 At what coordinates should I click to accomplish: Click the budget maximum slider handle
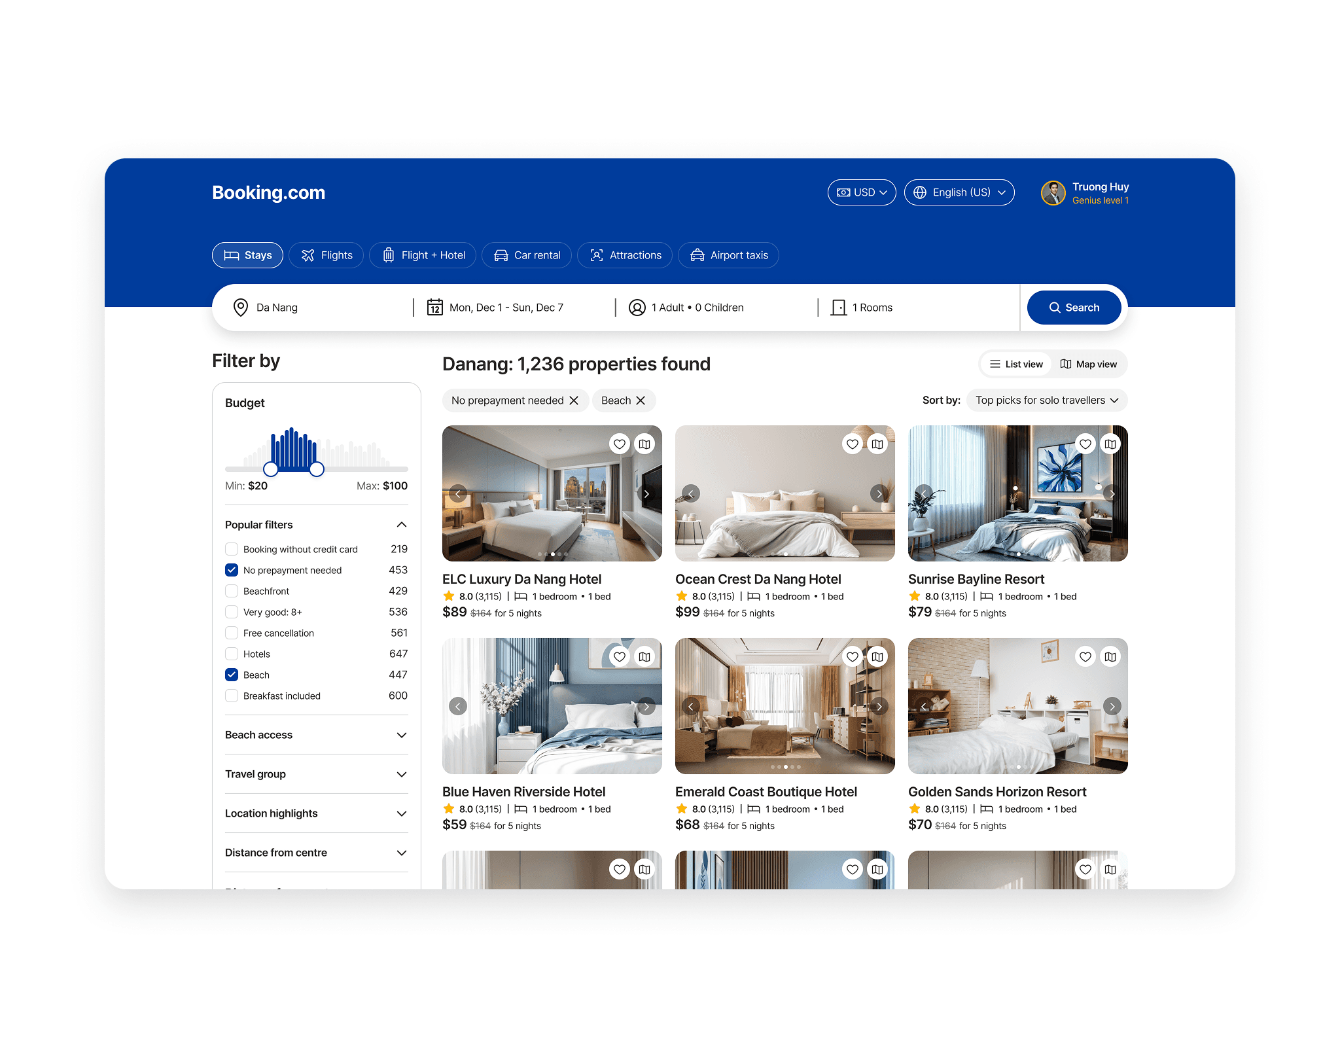tap(317, 469)
